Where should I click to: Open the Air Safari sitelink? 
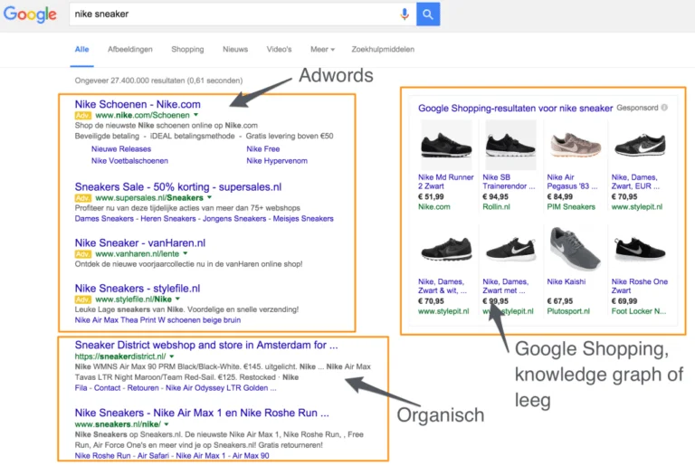coord(153,456)
